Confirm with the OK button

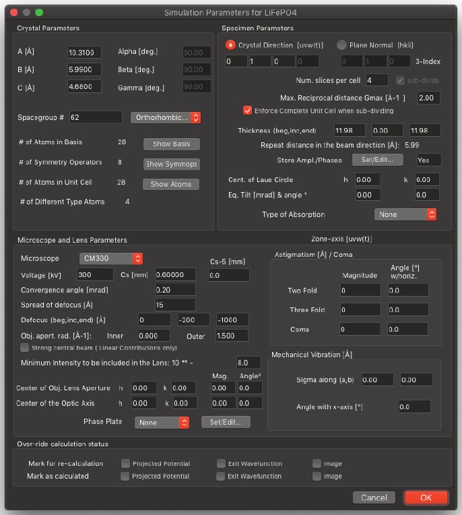(x=426, y=497)
